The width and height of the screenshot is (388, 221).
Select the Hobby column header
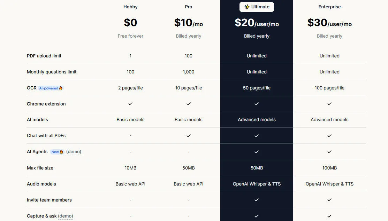pos(130,7)
